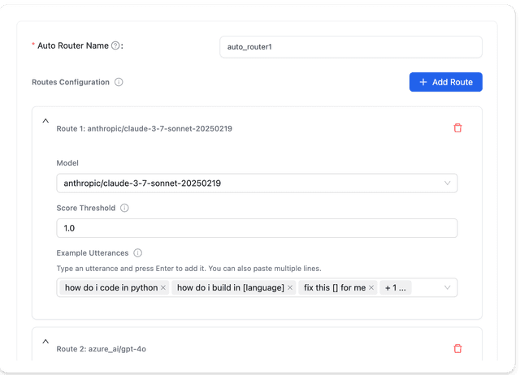Show the Score Threshold info tooltip icon
520x375 pixels.
click(x=124, y=208)
